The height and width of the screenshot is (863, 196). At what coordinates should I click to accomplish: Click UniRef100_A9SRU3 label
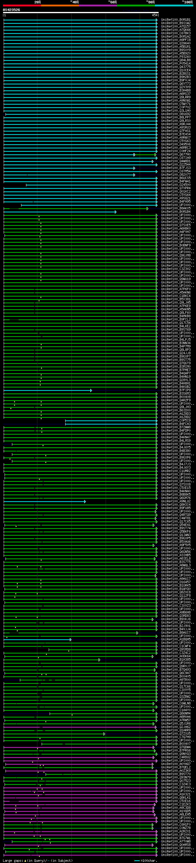pyautogui.click(x=176, y=128)
